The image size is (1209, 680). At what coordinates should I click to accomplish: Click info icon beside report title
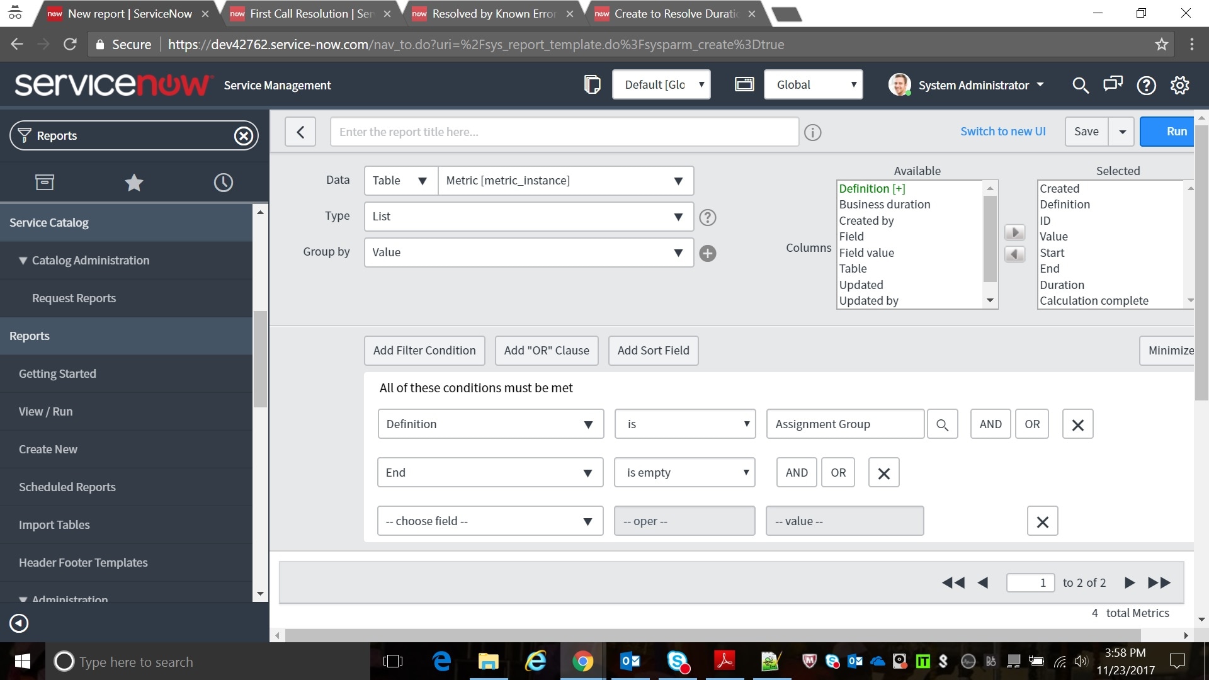(812, 132)
